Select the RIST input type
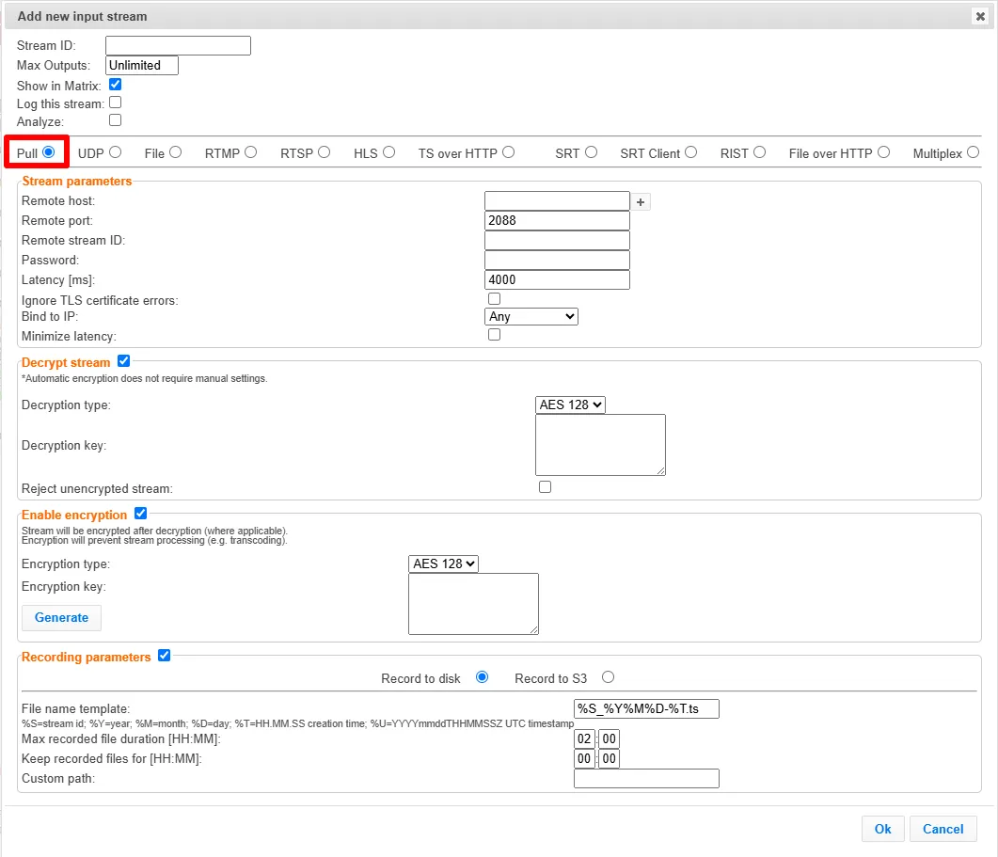The width and height of the screenshot is (998, 857). 759,152
